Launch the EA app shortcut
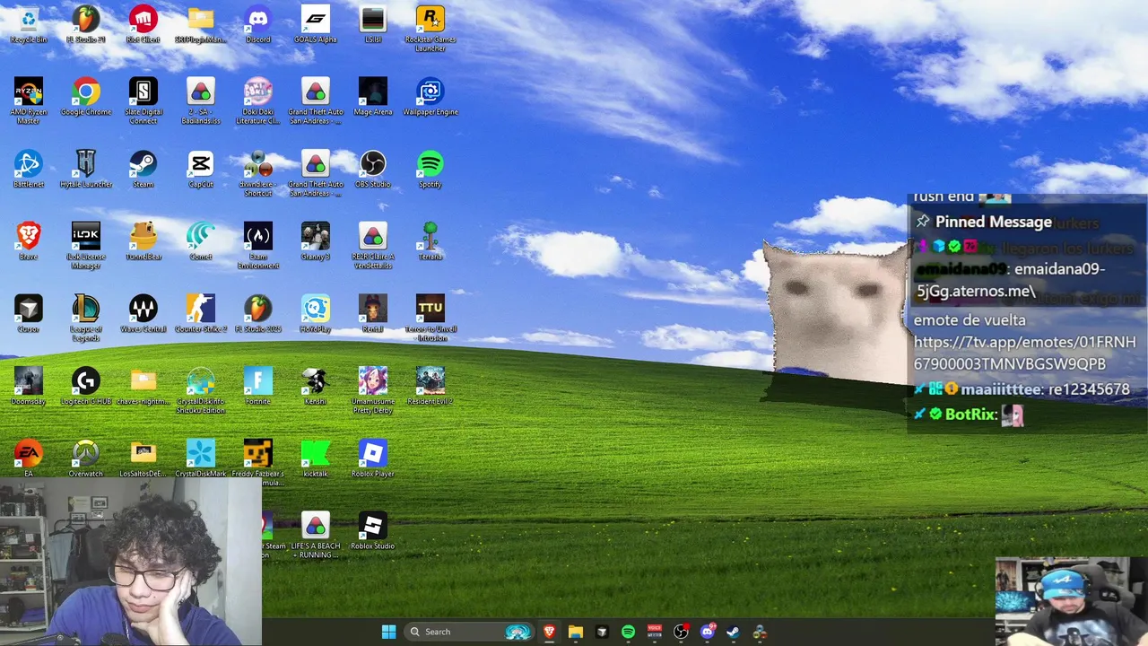 29,458
